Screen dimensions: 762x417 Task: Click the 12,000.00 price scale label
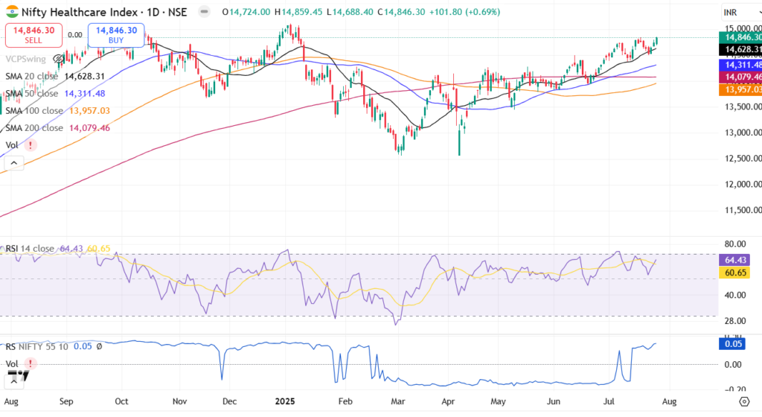click(x=743, y=184)
